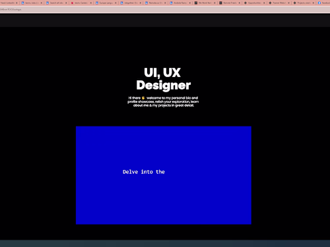The height and width of the screenshot is (247, 330).
Task: Close the Opportunities tab
Action: point(264,3)
